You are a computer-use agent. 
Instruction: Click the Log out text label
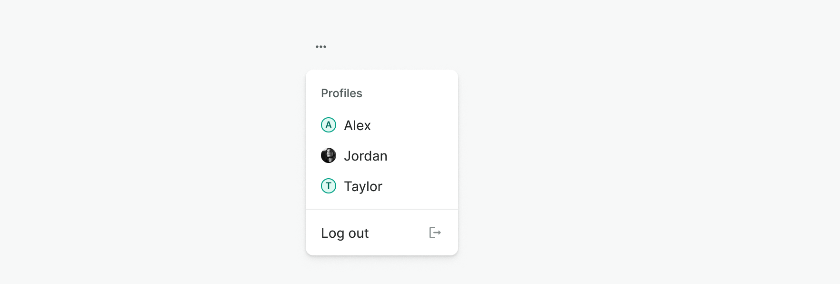(345, 233)
